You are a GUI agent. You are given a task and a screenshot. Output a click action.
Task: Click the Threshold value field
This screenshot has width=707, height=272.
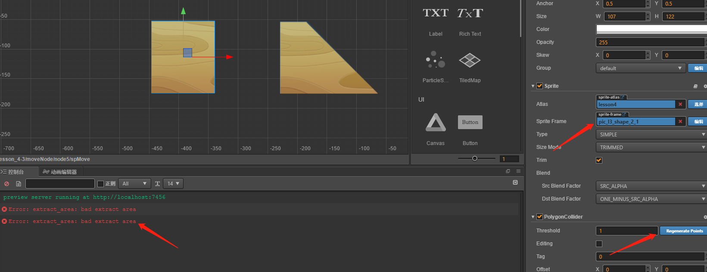627,231
